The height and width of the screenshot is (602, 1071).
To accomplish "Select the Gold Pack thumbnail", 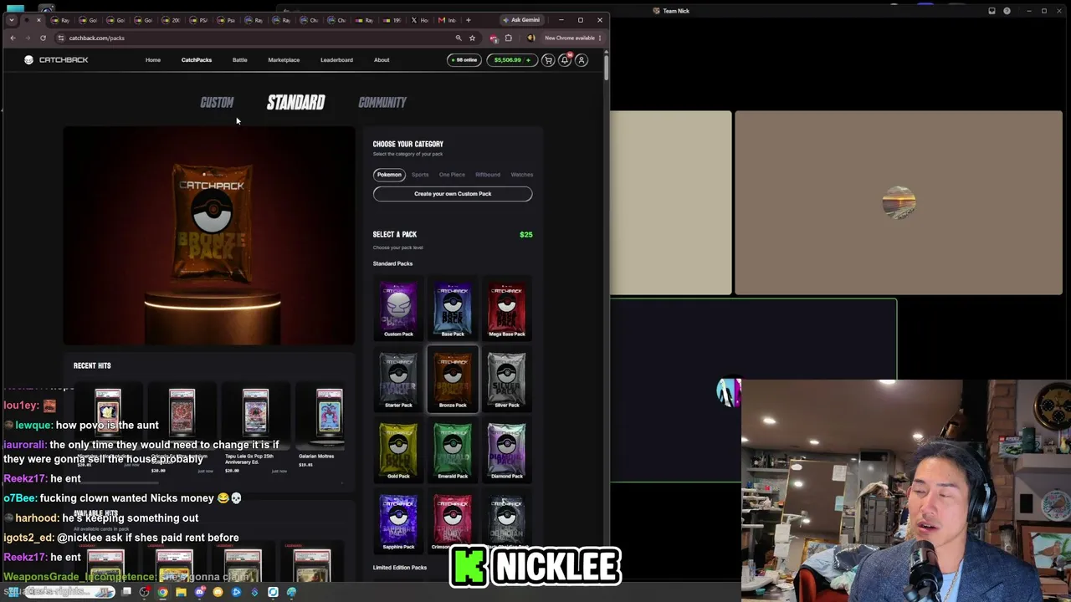I will 398,451.
